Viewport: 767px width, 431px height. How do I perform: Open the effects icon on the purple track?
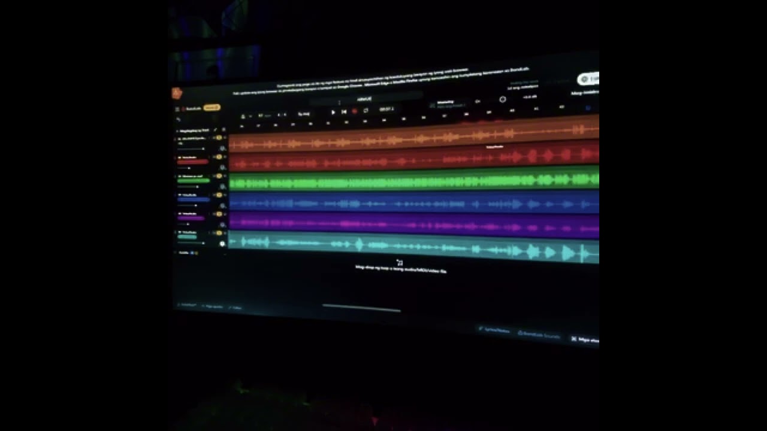[222, 224]
